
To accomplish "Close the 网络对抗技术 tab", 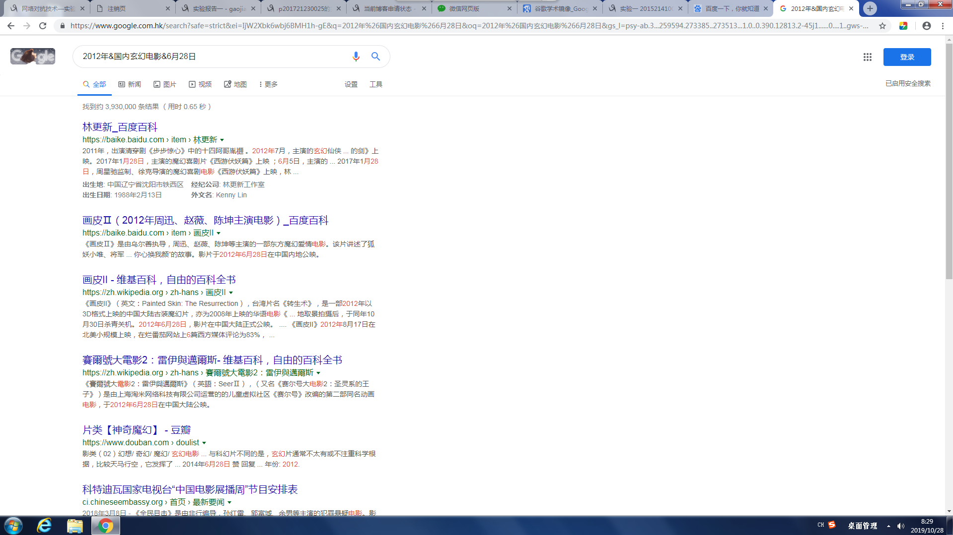I will [x=82, y=8].
